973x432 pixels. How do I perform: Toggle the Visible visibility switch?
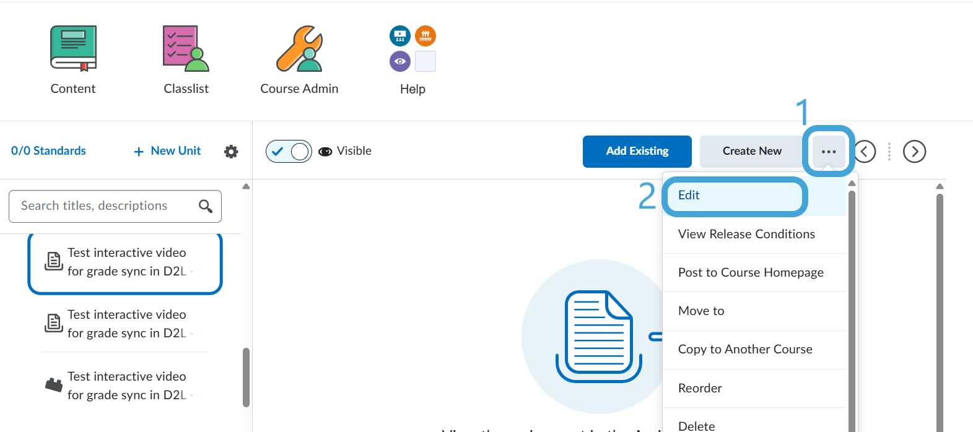[289, 151]
